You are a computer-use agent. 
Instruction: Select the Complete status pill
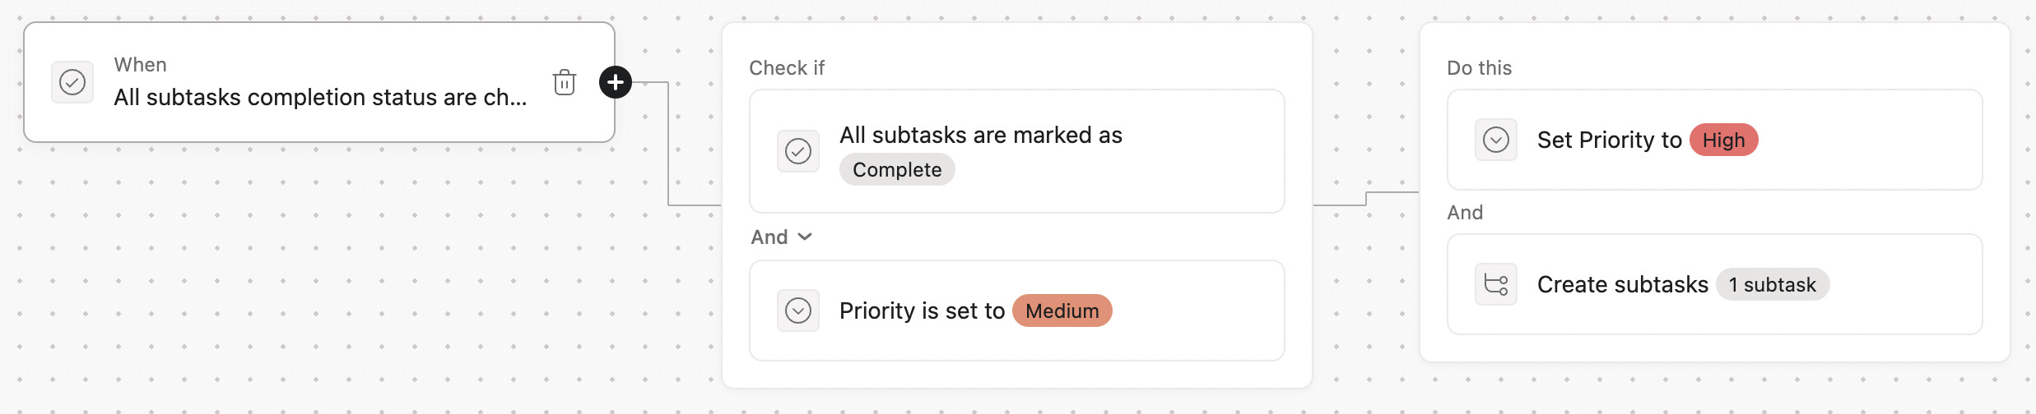897,170
